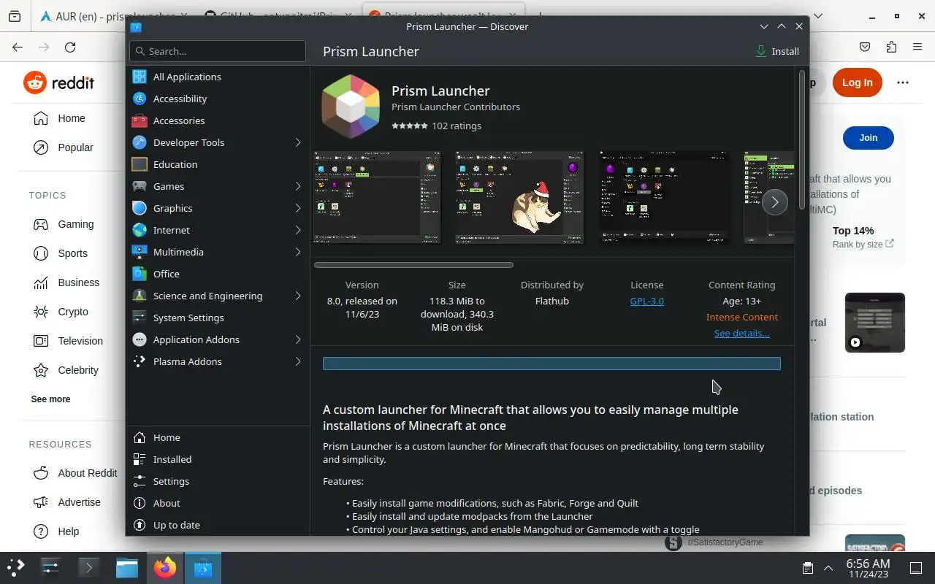Open the screenshot with Santa hat cat

(x=519, y=197)
